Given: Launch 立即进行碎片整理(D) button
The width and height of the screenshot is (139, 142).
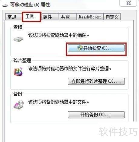Looking at the screenshot, I should coord(96,81).
